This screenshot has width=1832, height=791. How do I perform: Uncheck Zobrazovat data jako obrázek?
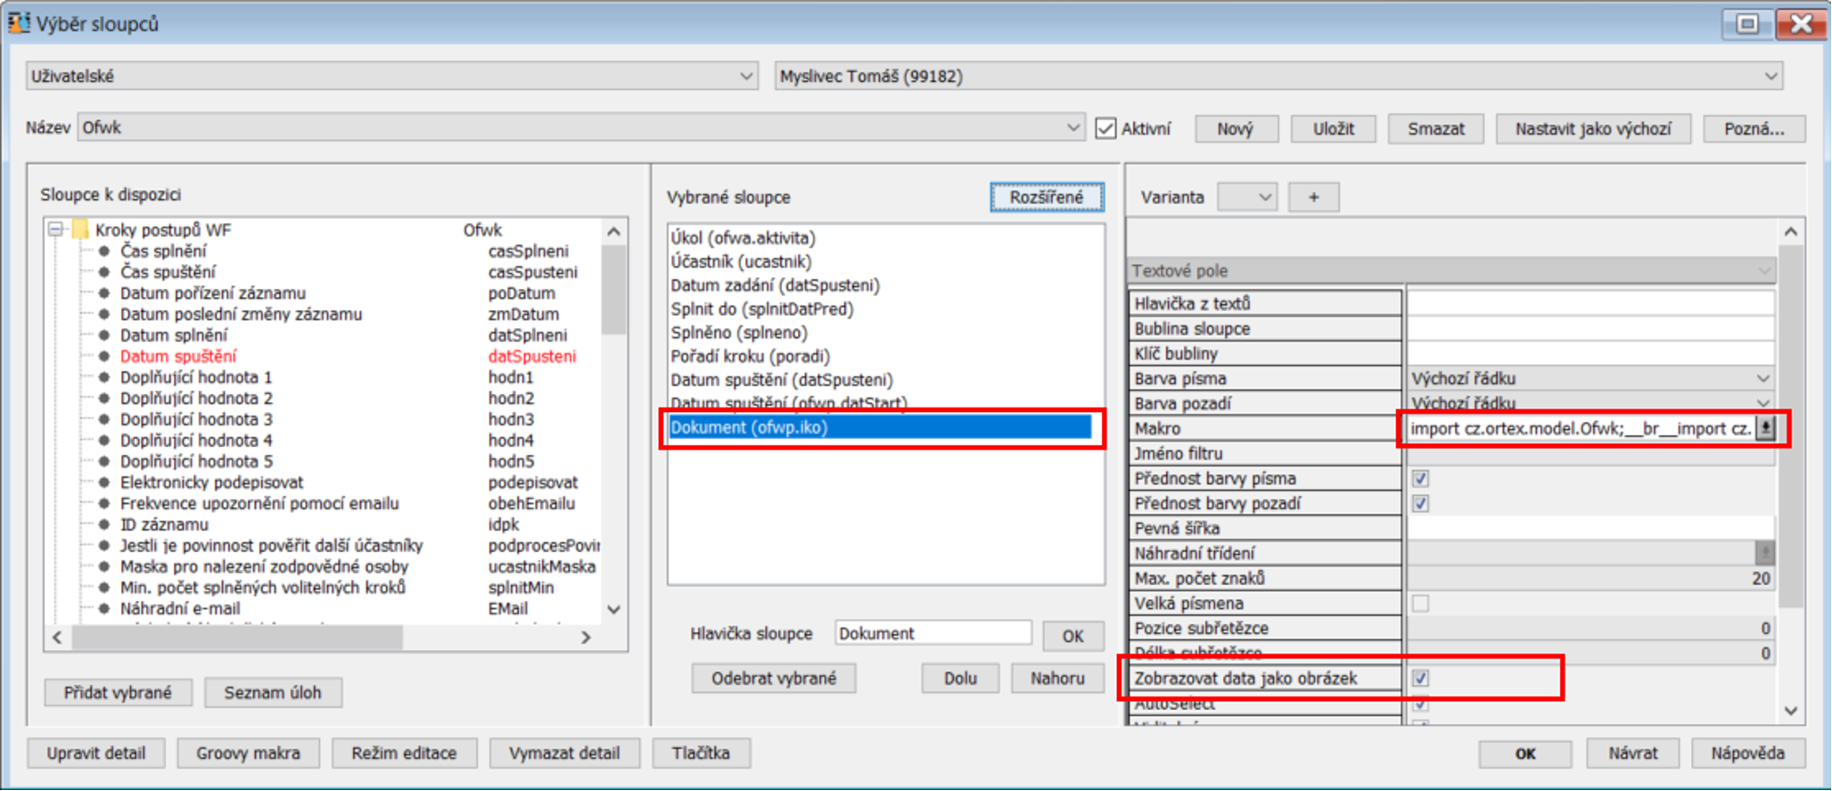[1420, 679]
